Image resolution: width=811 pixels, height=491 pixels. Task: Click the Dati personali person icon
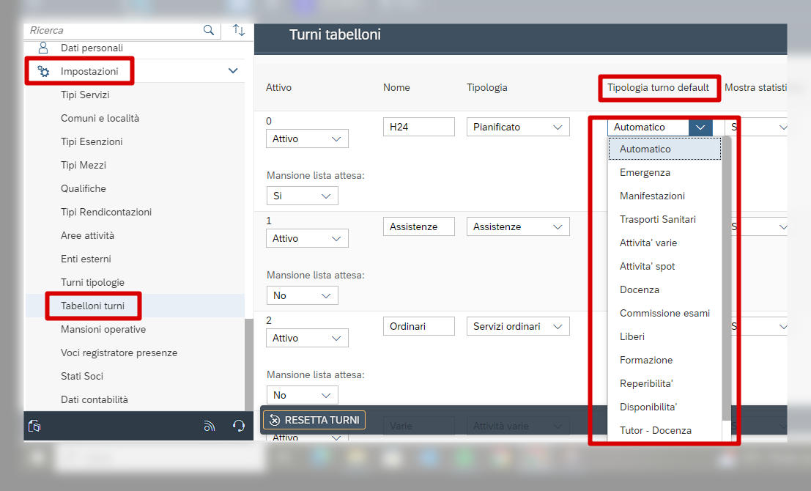43,48
